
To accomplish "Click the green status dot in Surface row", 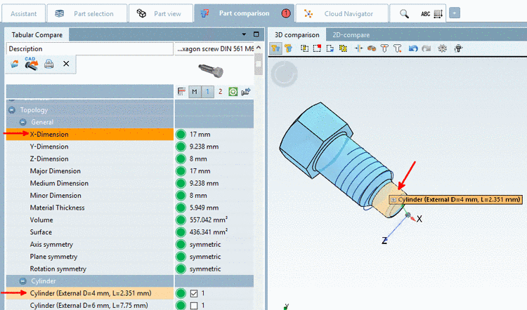I will click(x=181, y=232).
